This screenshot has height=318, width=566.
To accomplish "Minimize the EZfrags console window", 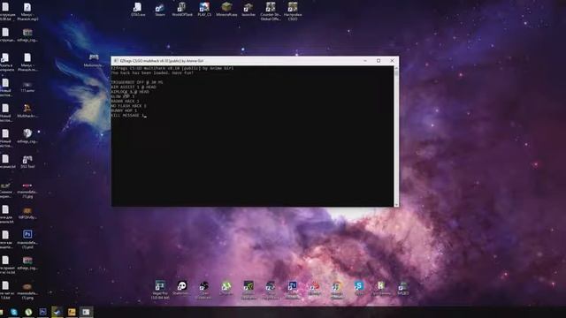I will click(x=365, y=61).
